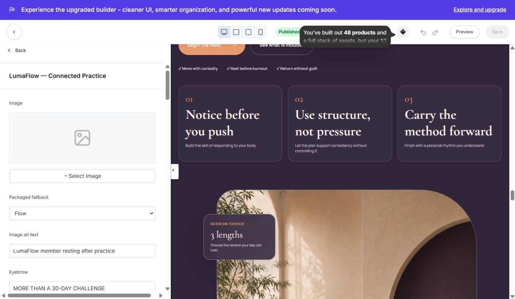Switch to desktop preview device
This screenshot has height=299, width=515.
click(224, 32)
